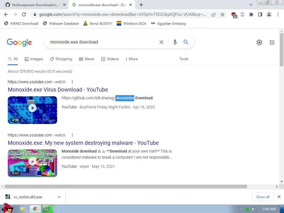Viewport: 284px width, 213px height.
Task: Click the horizontal page scrollbar
Action: pyautogui.click(x=126, y=186)
